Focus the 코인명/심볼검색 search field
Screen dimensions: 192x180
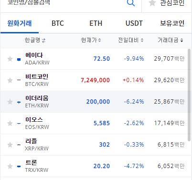pyautogui.click(x=64, y=3)
